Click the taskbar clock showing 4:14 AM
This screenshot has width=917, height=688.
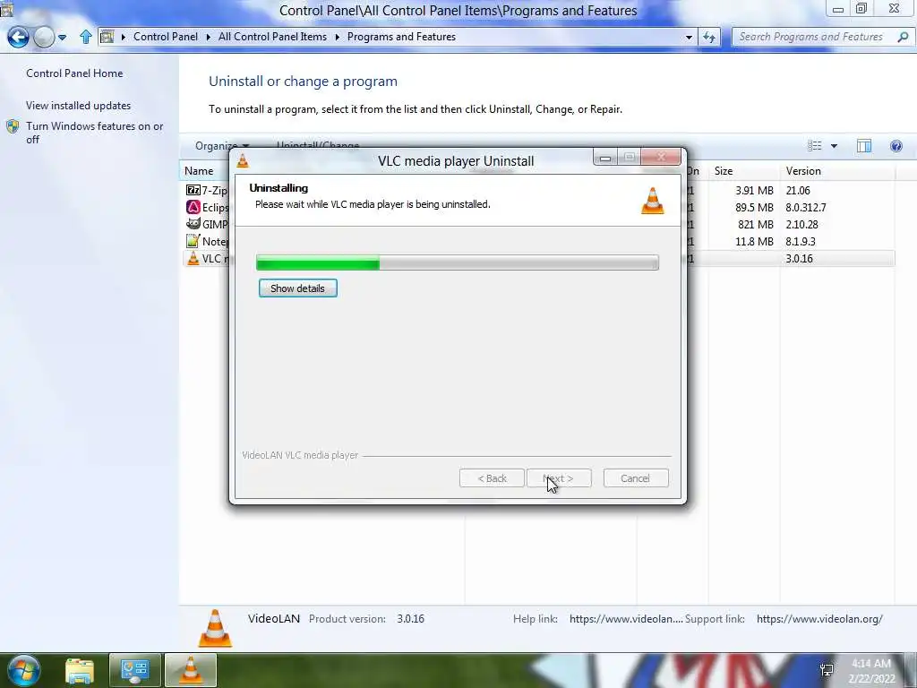tap(871, 671)
